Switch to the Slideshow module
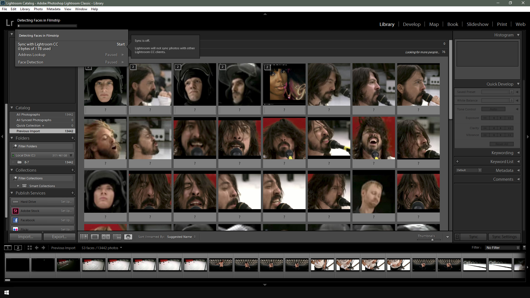Viewport: 530px width, 298px height. click(478, 24)
